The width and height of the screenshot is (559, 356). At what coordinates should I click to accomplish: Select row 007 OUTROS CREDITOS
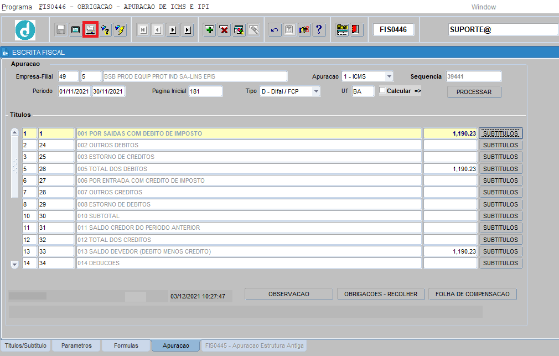(x=249, y=192)
